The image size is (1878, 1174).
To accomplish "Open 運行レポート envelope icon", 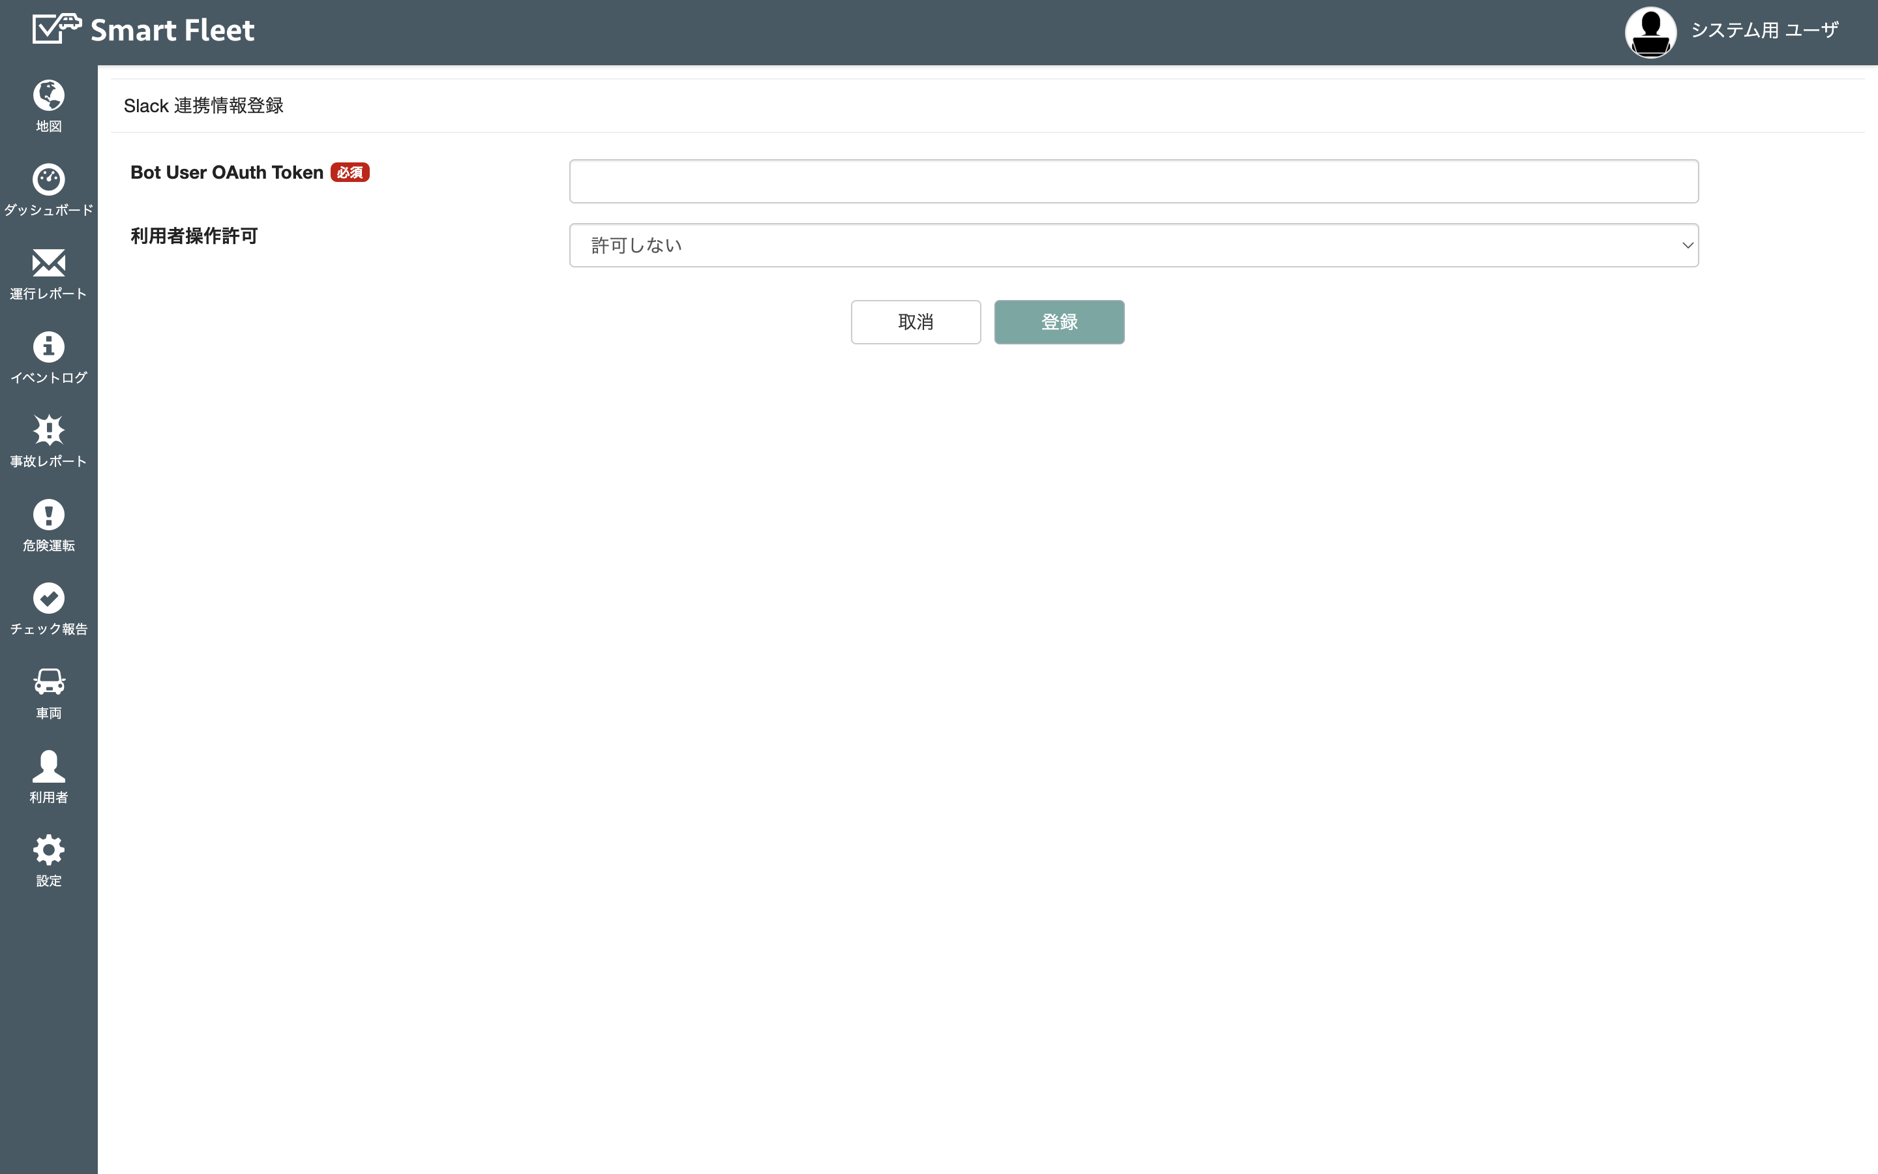I will 48,263.
